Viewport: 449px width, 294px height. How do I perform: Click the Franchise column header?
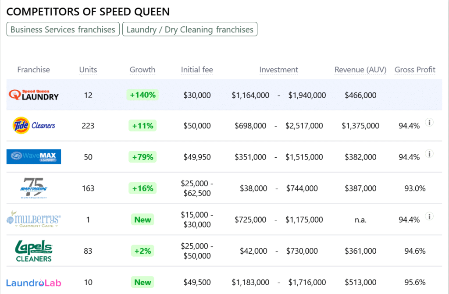point(33,70)
